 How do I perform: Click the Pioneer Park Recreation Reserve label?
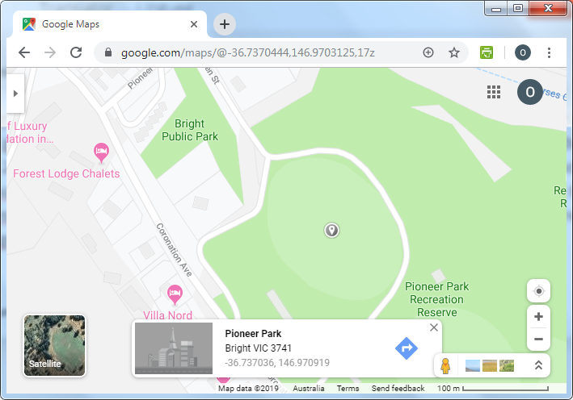coord(436,299)
